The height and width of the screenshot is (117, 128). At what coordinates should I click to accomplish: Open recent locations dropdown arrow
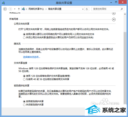pos(15,9)
